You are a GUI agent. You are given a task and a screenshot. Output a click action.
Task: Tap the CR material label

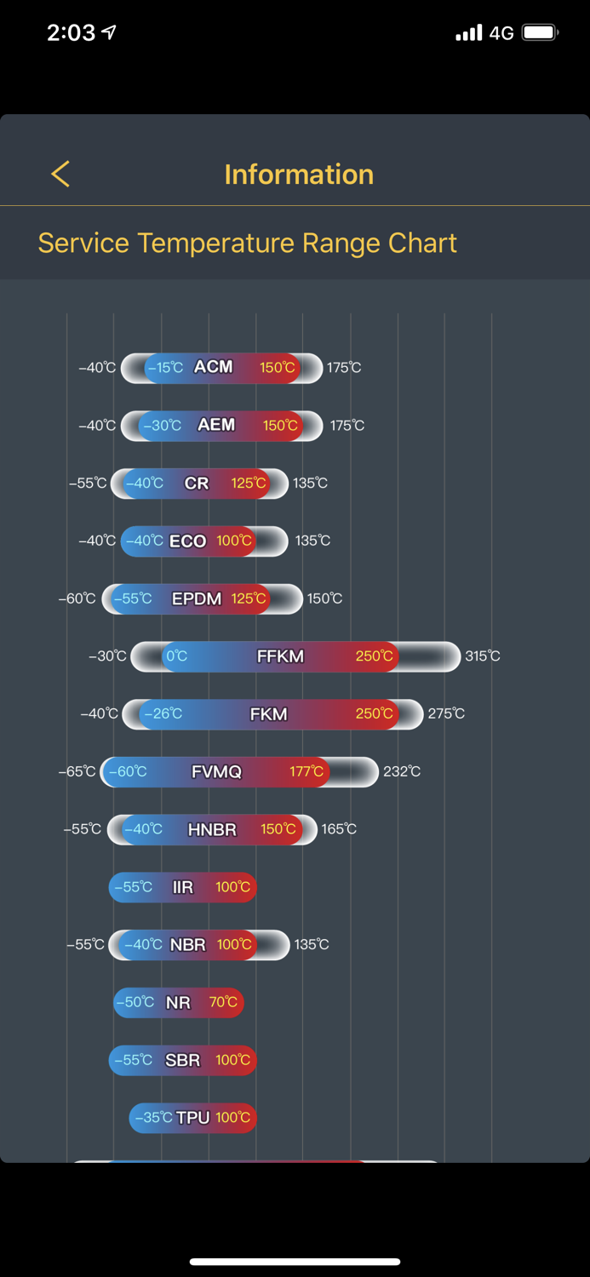[197, 483]
